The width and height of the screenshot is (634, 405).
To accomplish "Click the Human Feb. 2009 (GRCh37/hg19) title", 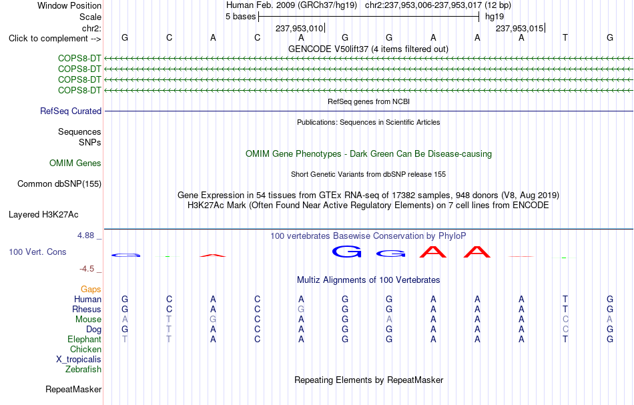I will point(292,5).
